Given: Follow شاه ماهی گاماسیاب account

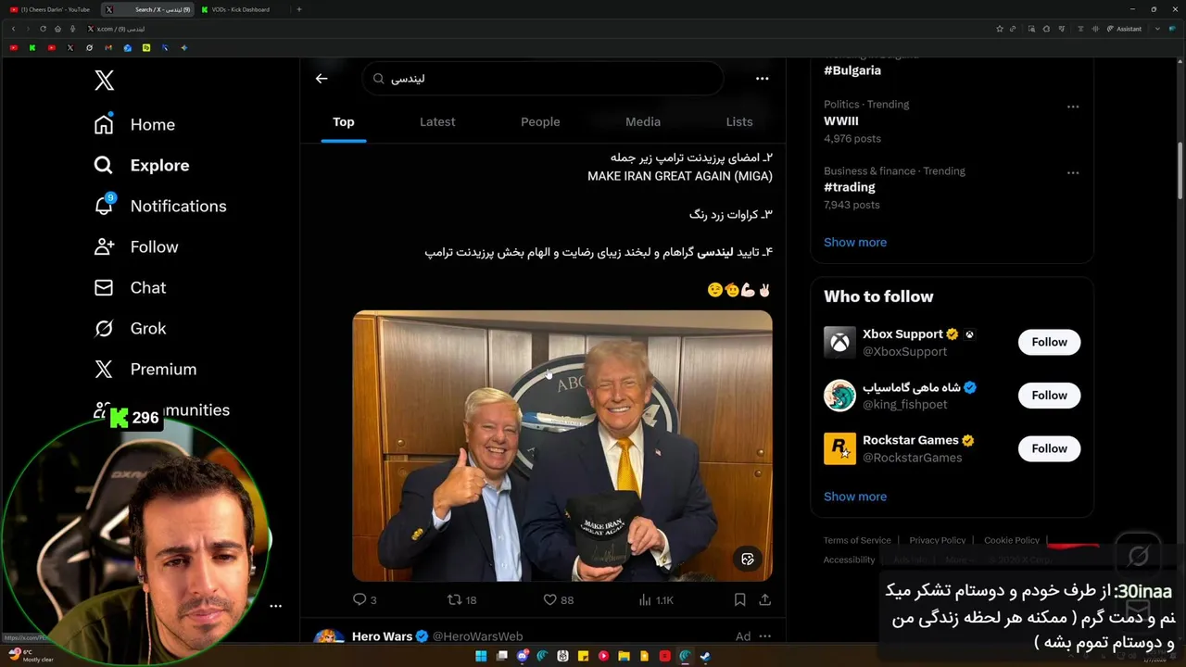Looking at the screenshot, I should [x=1050, y=396].
